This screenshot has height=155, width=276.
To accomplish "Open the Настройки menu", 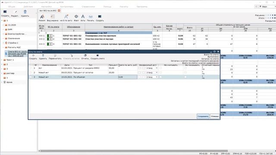I will point(47,7).
